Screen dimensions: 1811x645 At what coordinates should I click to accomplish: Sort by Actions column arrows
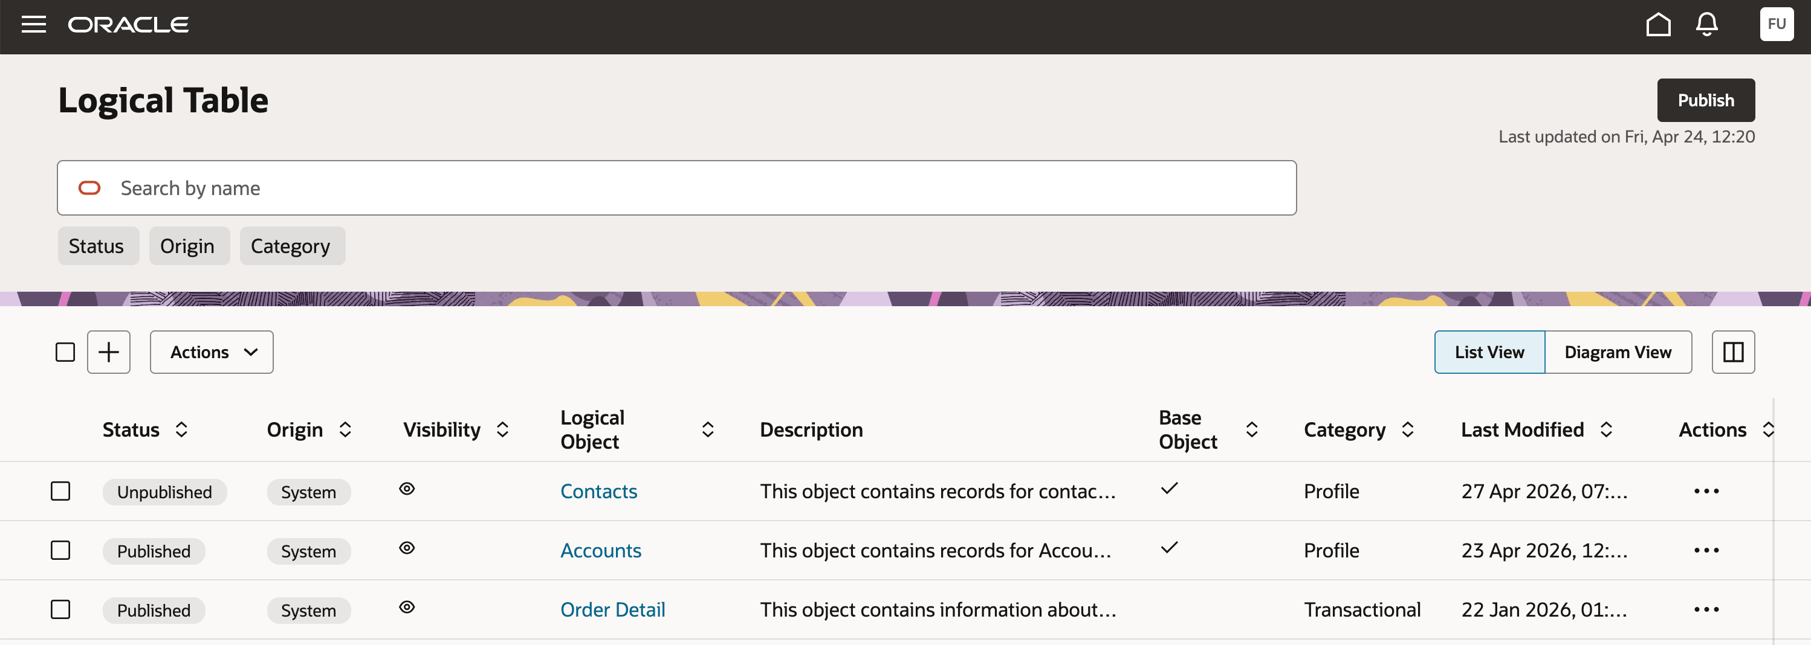[x=1768, y=429]
